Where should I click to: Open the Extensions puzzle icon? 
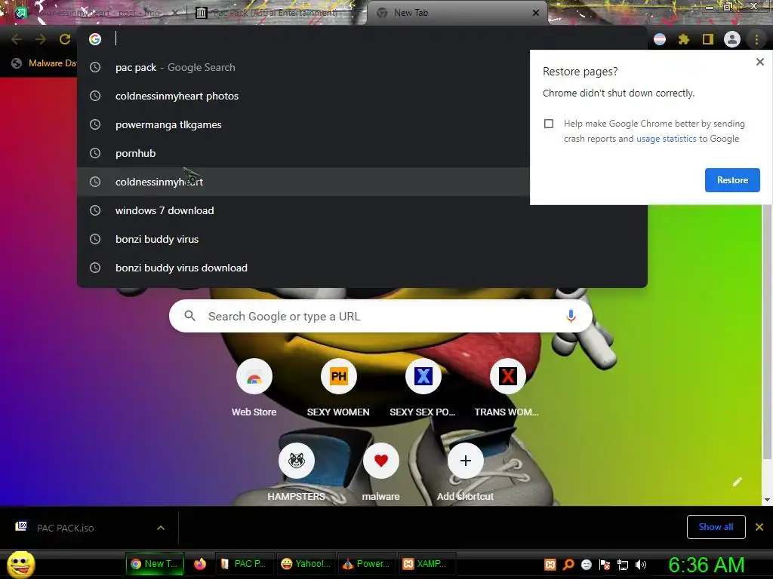(x=683, y=39)
